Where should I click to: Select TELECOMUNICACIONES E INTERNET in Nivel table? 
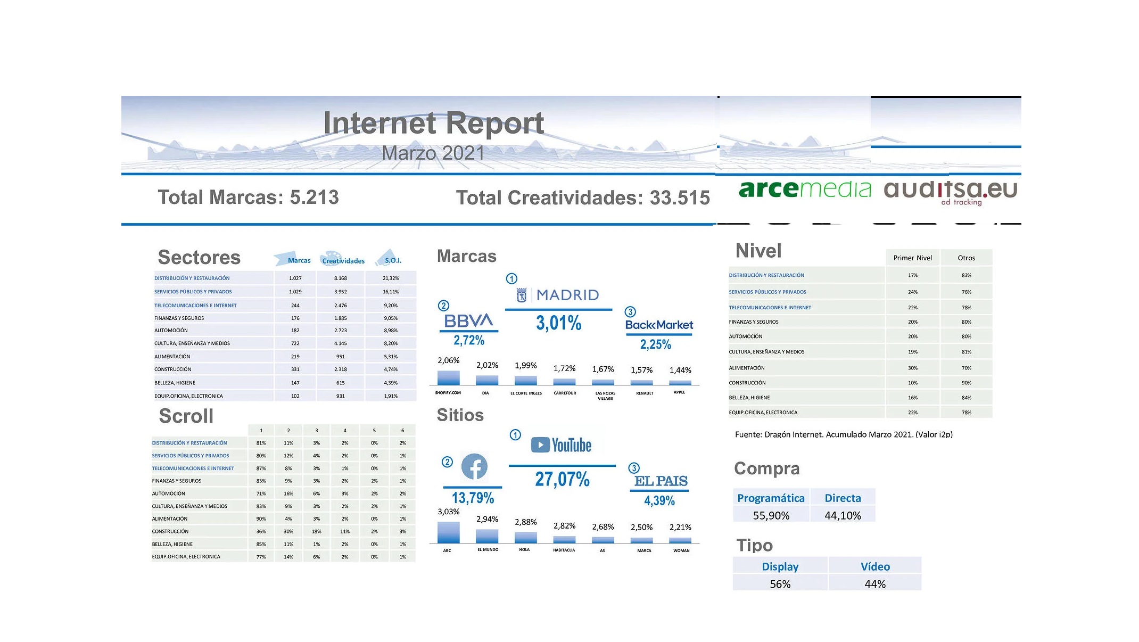point(770,308)
